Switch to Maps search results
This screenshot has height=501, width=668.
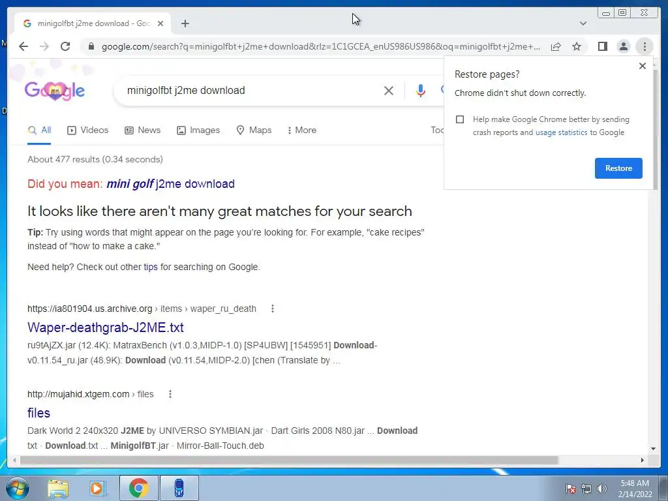click(254, 130)
